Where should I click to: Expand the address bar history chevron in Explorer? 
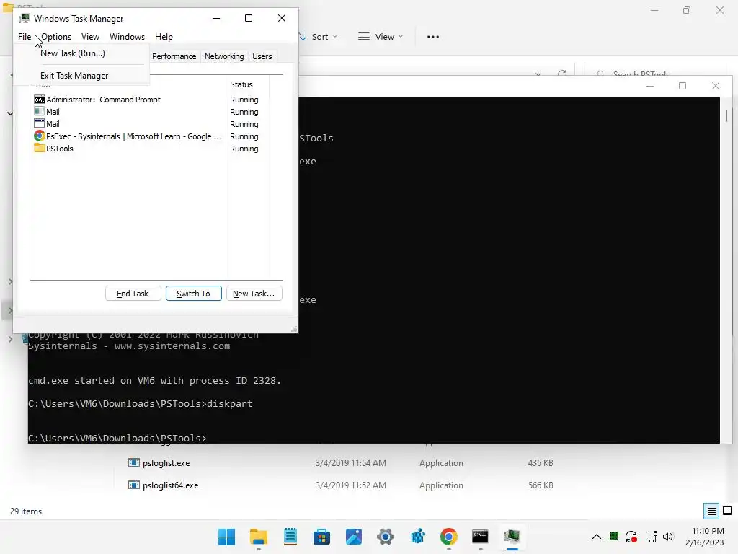tap(538, 74)
